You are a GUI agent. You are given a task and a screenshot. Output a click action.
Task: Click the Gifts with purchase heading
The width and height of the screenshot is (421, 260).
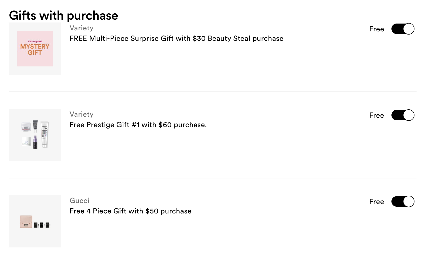pos(64,15)
